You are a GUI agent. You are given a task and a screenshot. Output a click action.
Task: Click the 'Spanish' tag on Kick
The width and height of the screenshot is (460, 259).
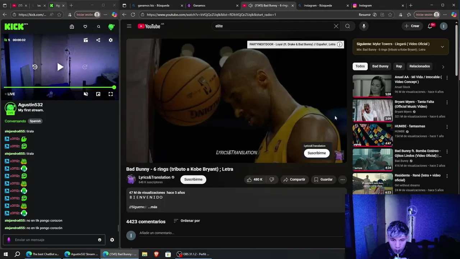tap(35, 121)
